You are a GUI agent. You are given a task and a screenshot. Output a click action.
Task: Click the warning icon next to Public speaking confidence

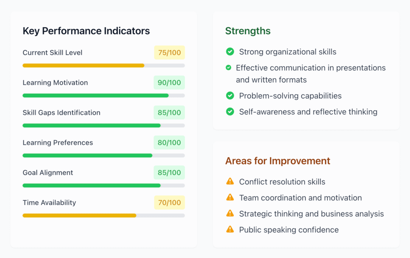pos(230,230)
